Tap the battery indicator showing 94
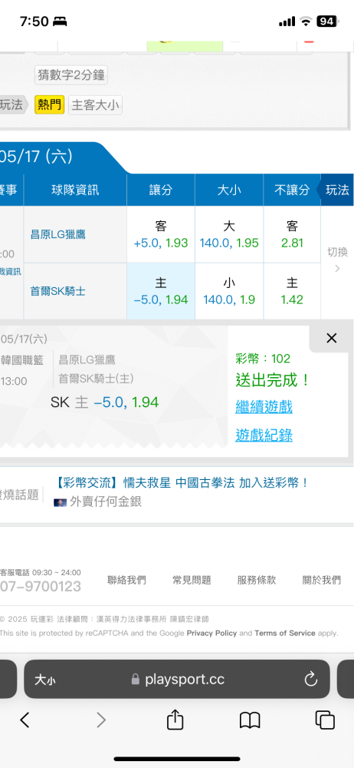Viewport: 354px width, 768px height. [326, 21]
